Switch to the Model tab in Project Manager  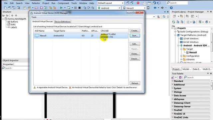pos(187,69)
